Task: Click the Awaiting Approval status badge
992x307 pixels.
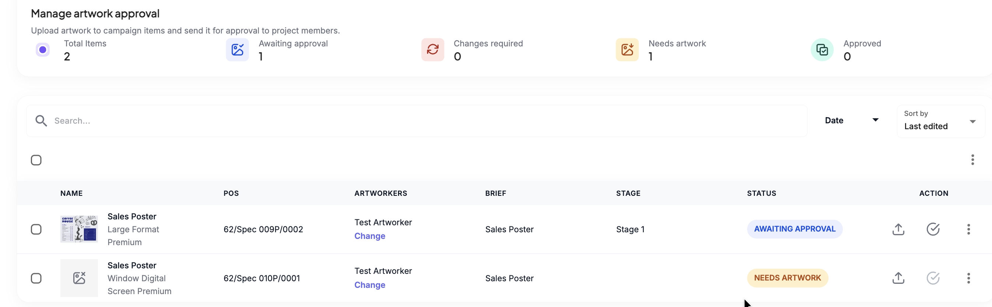Action: coord(795,229)
